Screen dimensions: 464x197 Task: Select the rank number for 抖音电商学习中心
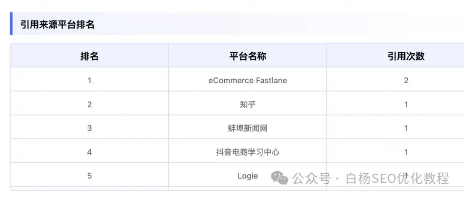(89, 152)
